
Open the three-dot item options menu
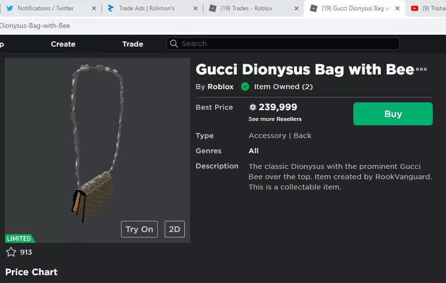click(421, 70)
